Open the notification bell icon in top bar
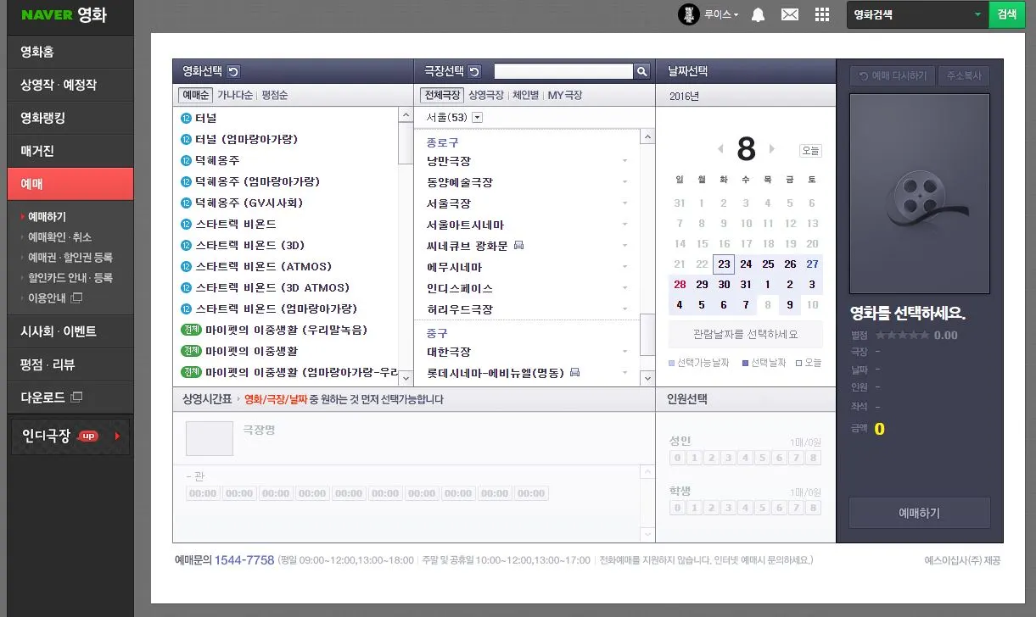 758,14
